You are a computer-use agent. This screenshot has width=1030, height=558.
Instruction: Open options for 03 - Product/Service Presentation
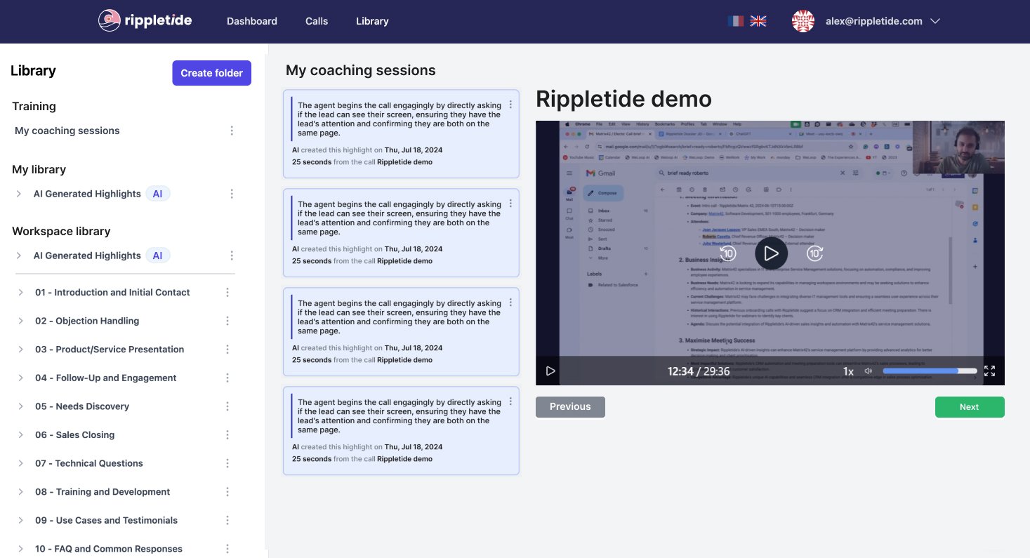(227, 350)
